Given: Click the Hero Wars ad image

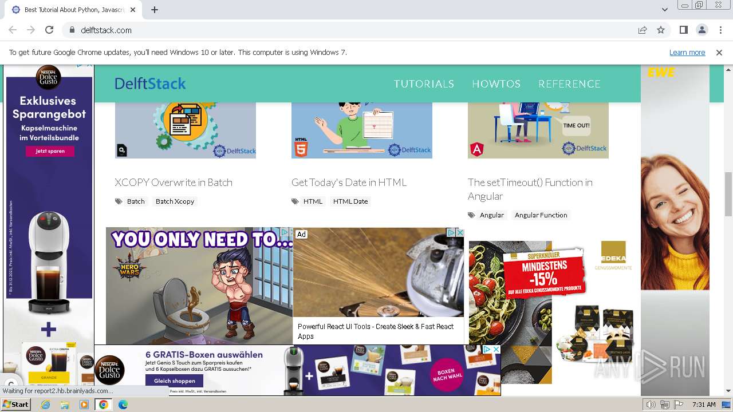Looking at the screenshot, I should click(199, 286).
